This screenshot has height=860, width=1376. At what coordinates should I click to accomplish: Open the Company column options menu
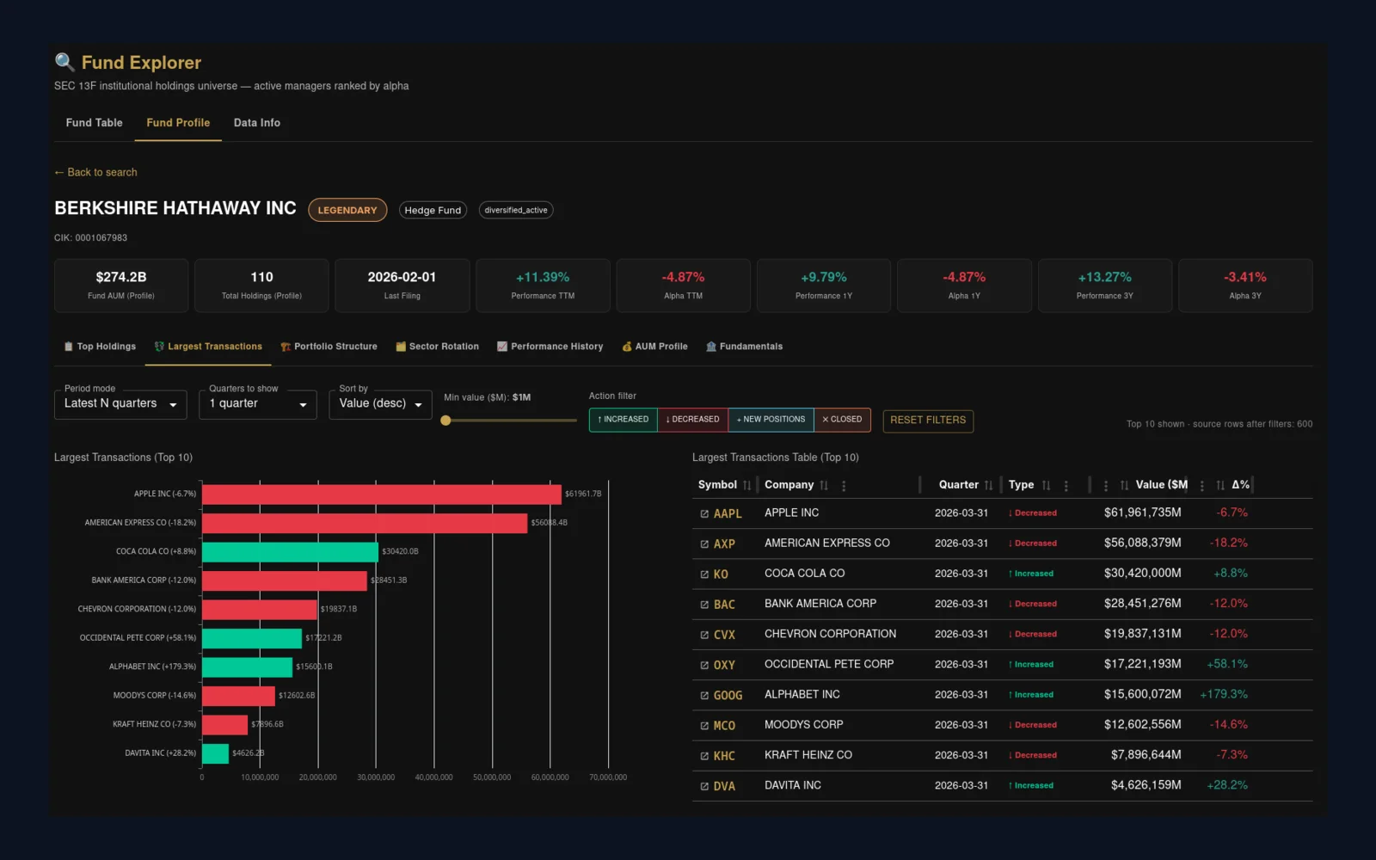coord(844,486)
